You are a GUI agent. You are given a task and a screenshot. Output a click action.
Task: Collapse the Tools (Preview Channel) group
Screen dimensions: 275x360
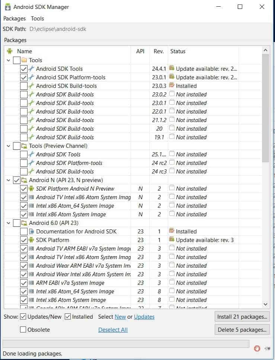tap(9, 146)
